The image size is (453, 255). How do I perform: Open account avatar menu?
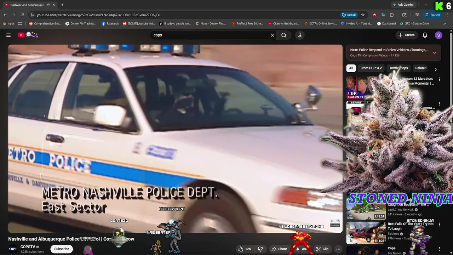pos(438,35)
